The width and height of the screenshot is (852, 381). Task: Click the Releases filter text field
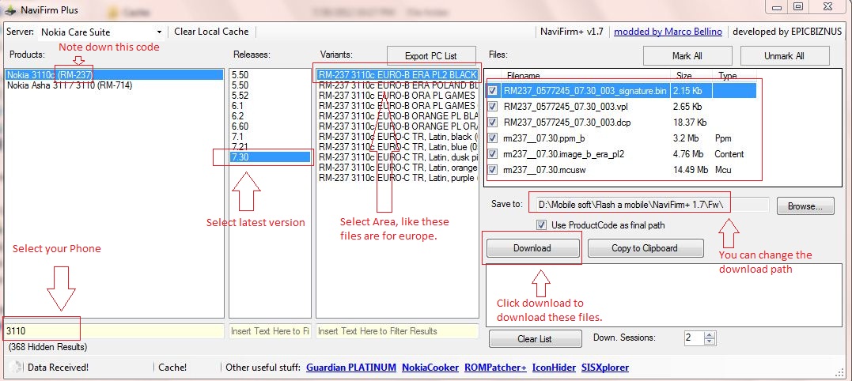270,331
